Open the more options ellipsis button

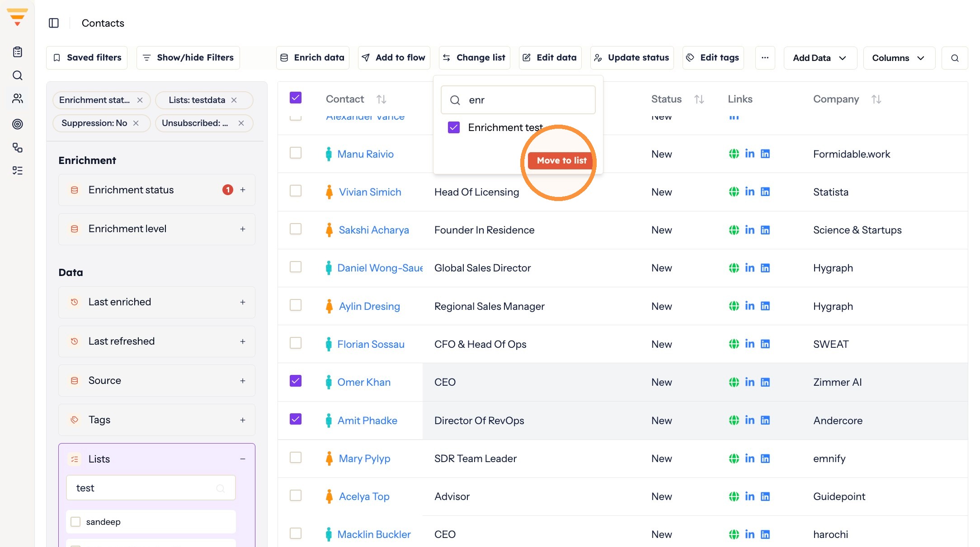765,58
